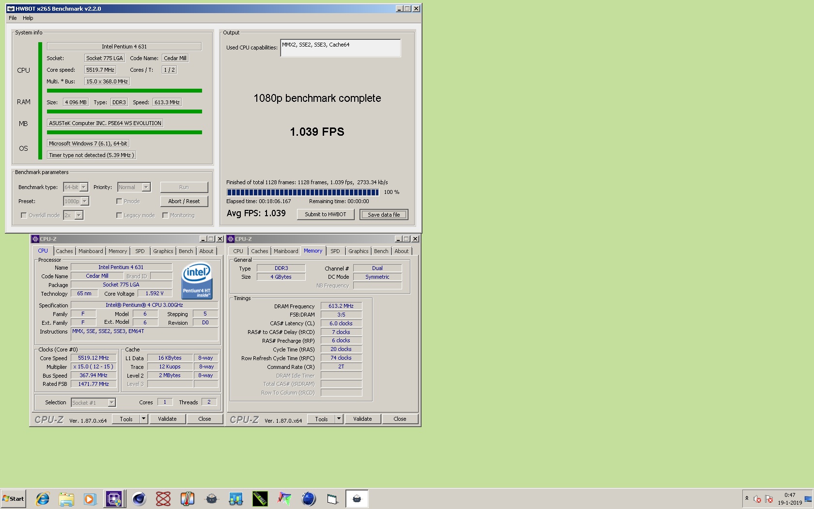Image resolution: width=814 pixels, height=509 pixels.
Task: Click the CAS# Latency 6.0 clocks value
Action: [341, 324]
